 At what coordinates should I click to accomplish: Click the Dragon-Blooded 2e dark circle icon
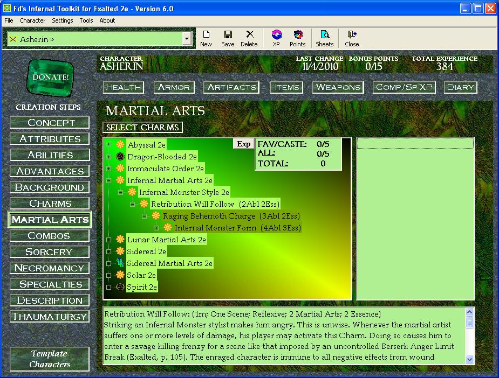pos(120,156)
